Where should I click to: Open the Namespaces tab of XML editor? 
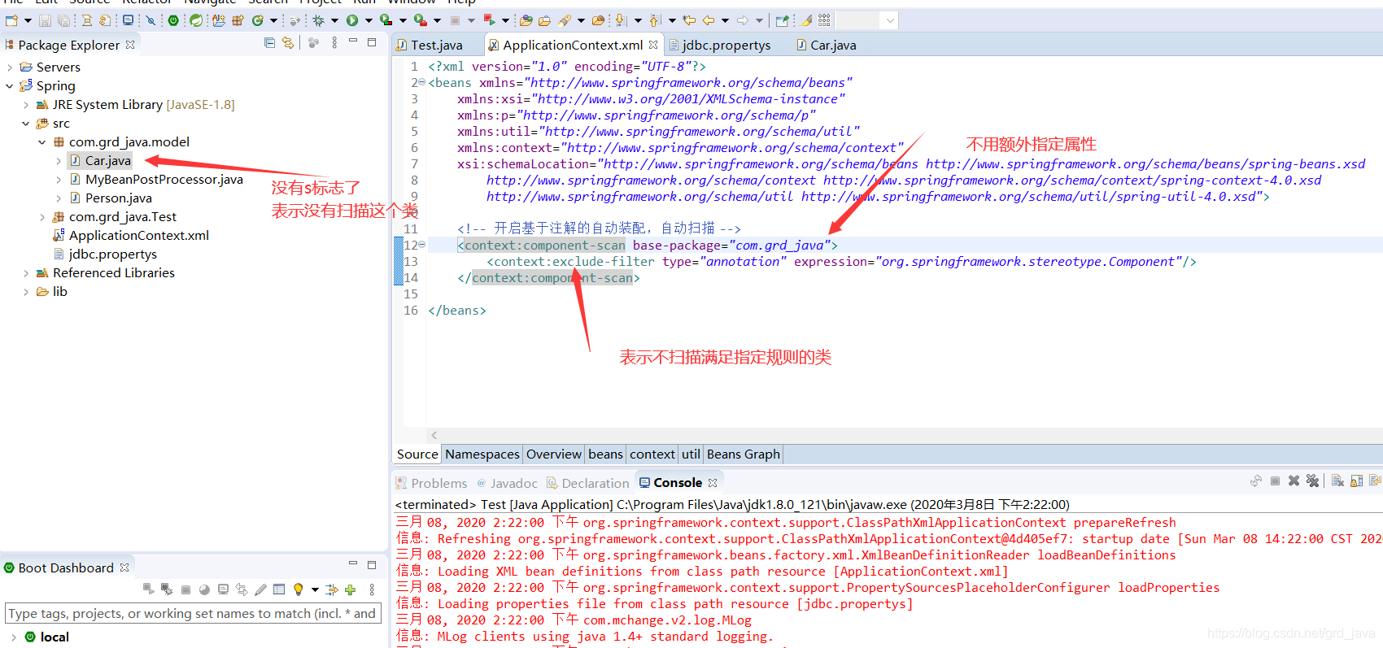[482, 454]
